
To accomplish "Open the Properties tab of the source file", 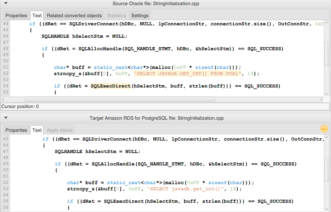I will click(16, 15).
